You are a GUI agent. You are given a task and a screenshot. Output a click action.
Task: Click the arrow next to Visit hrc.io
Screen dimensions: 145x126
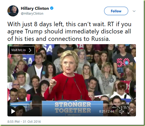(x=30, y=50)
